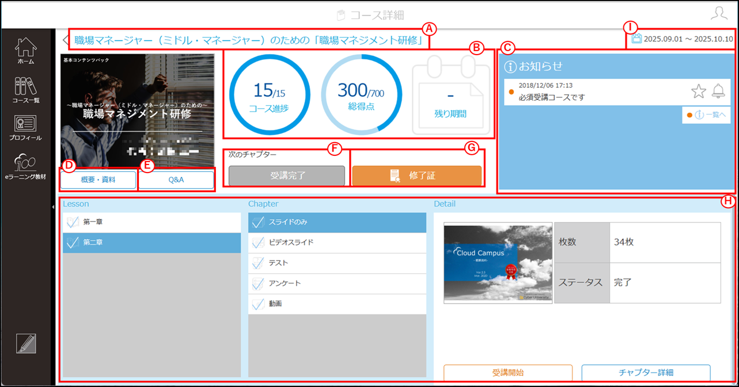Star the 必須受講コースです notice
Viewport: 739px width, 387px height.
pos(698,91)
